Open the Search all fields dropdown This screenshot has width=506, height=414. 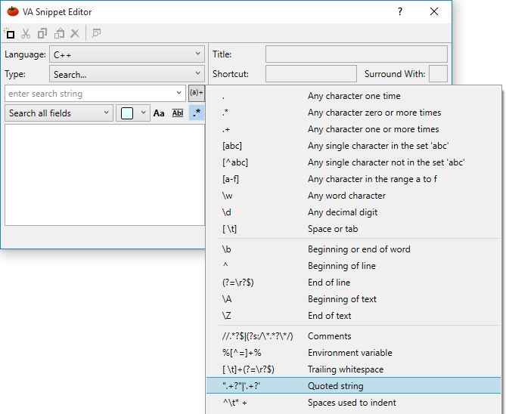[x=59, y=113]
